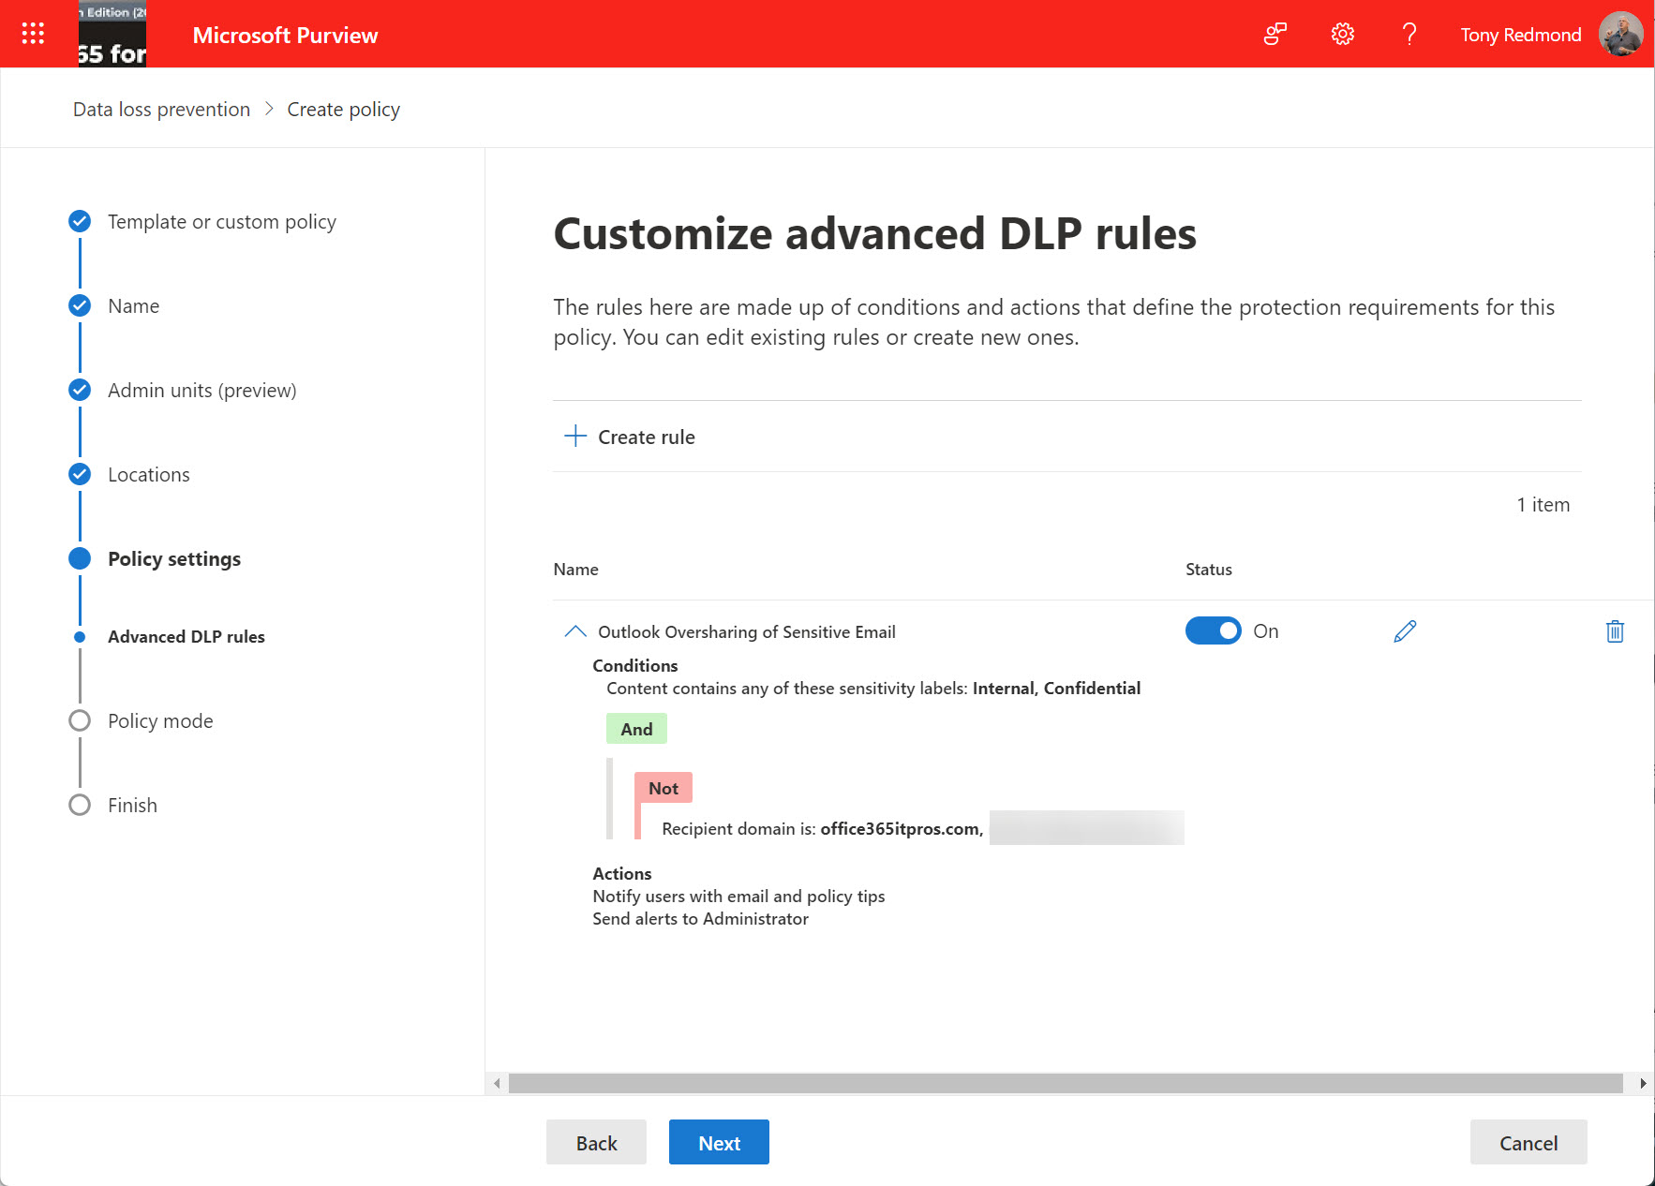This screenshot has width=1655, height=1186.
Task: Collapse the Outlook Oversharing rule details
Action: pos(574,631)
